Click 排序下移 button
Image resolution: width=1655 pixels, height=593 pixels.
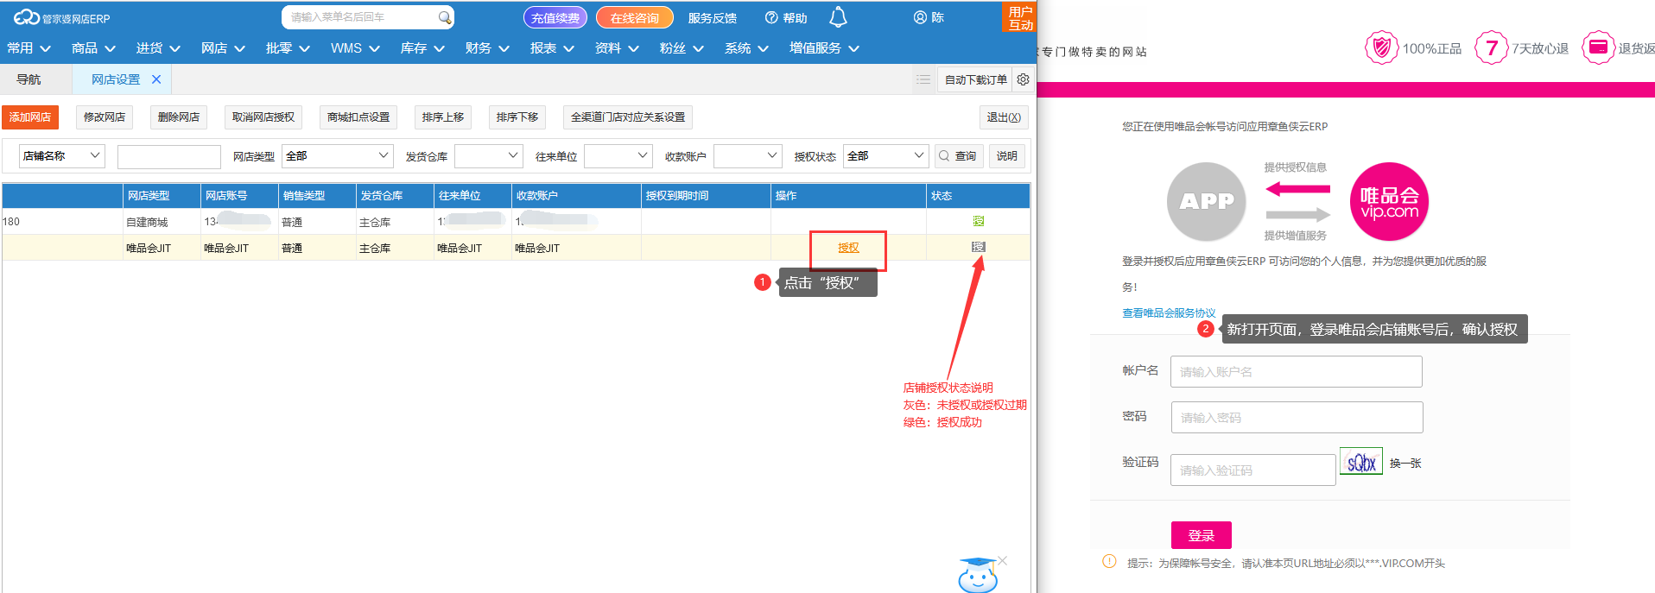[517, 117]
